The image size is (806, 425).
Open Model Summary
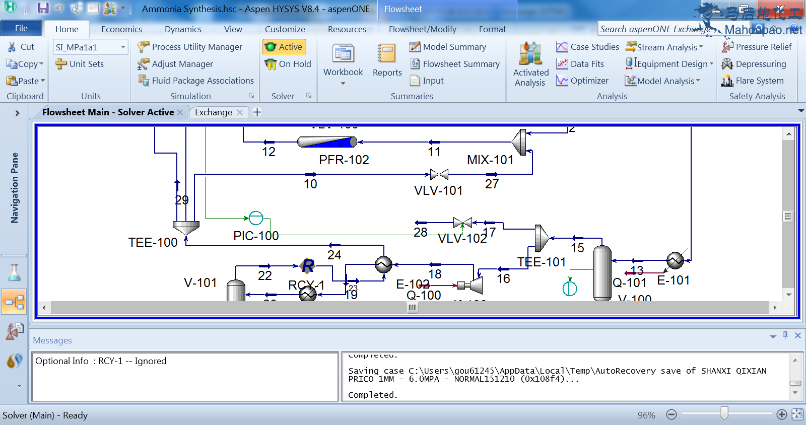(448, 47)
